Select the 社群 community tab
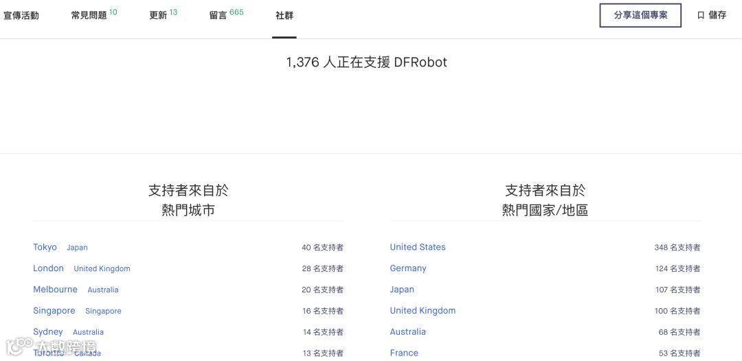The height and width of the screenshot is (361, 742). pos(284,15)
